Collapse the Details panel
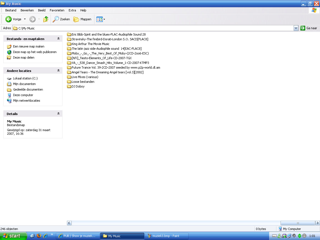 click(x=58, y=114)
